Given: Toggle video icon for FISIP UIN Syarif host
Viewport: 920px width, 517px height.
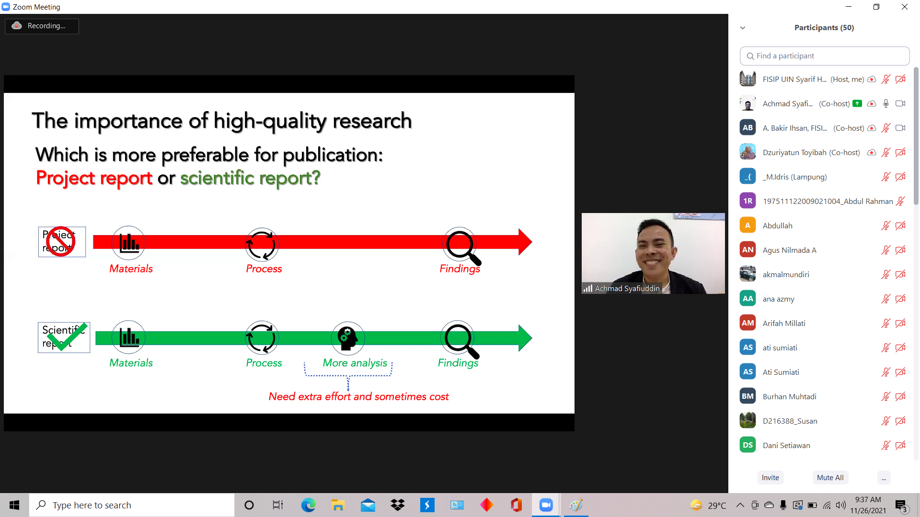Looking at the screenshot, I should pos(900,79).
